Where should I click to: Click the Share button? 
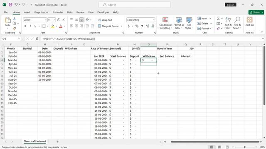tap(256, 12)
